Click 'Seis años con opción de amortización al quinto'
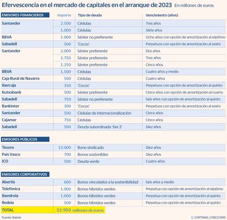 click(x=183, y=99)
